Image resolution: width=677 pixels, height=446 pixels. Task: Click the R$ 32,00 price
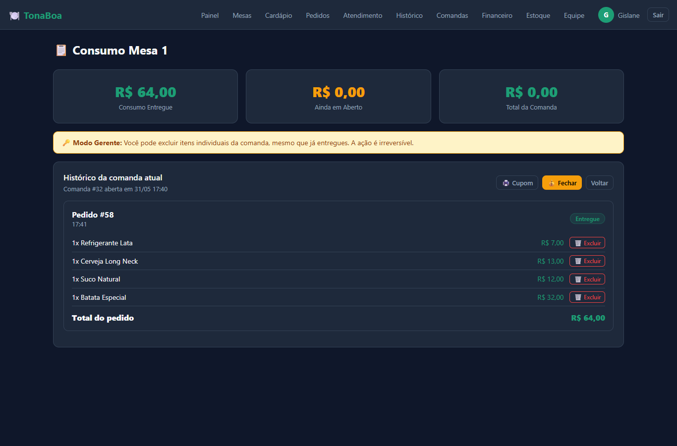[551, 297]
